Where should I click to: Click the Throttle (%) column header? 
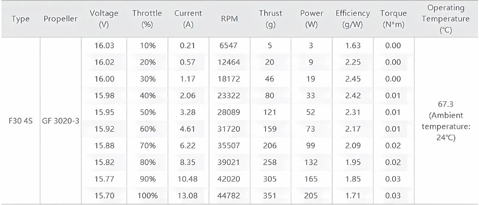click(147, 19)
